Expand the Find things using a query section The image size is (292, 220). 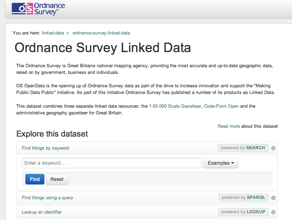coord(48,198)
